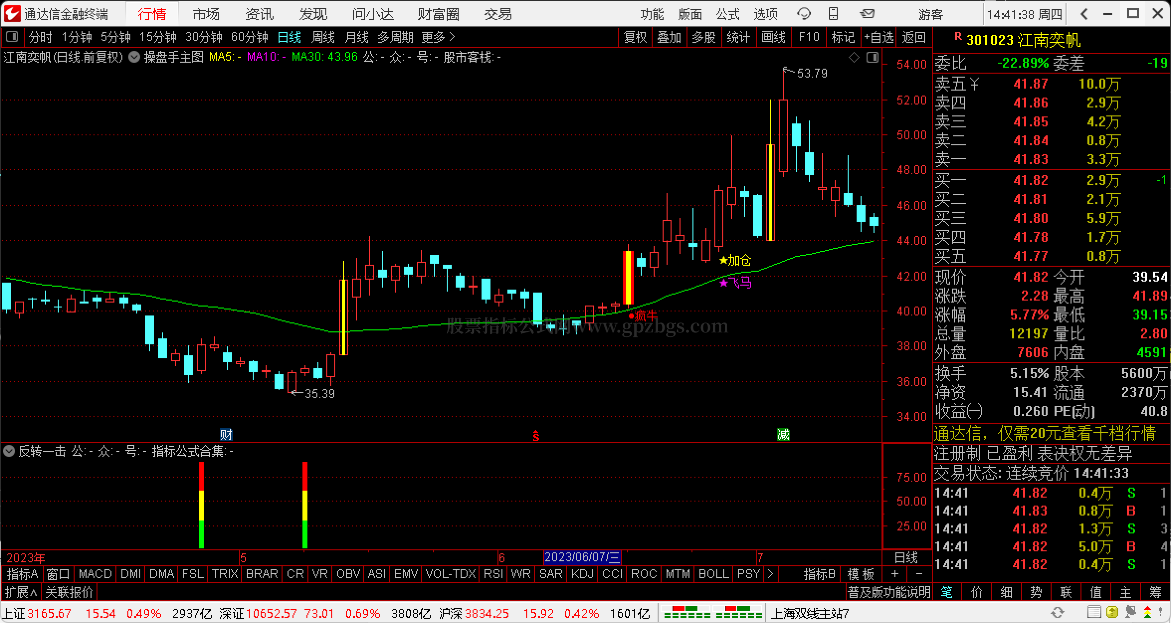
Task: Select the 5分钟 period
Action: 116,37
